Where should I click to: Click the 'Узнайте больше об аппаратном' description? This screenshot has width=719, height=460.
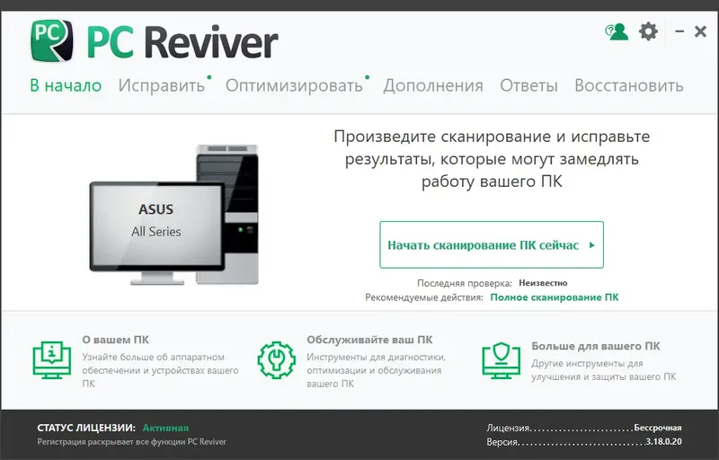(161, 370)
